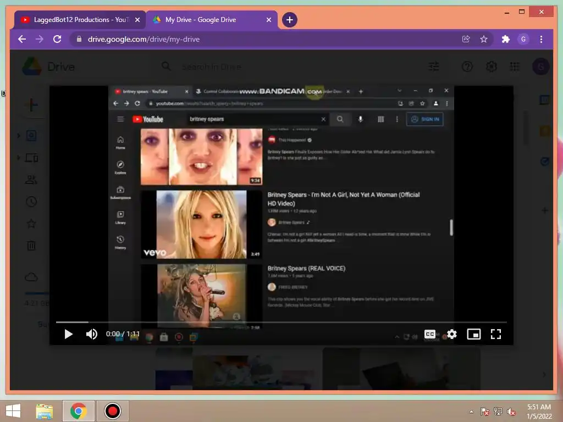Image resolution: width=563 pixels, height=422 pixels.
Task: Reload the Google Drive page
Action: click(x=57, y=39)
